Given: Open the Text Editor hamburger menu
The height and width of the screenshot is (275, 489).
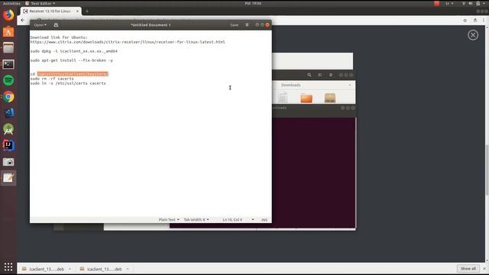Looking at the screenshot, I should [247, 25].
